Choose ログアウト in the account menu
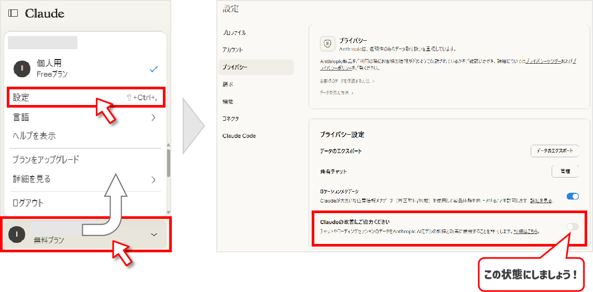This screenshot has height=292, width=593. point(28,203)
